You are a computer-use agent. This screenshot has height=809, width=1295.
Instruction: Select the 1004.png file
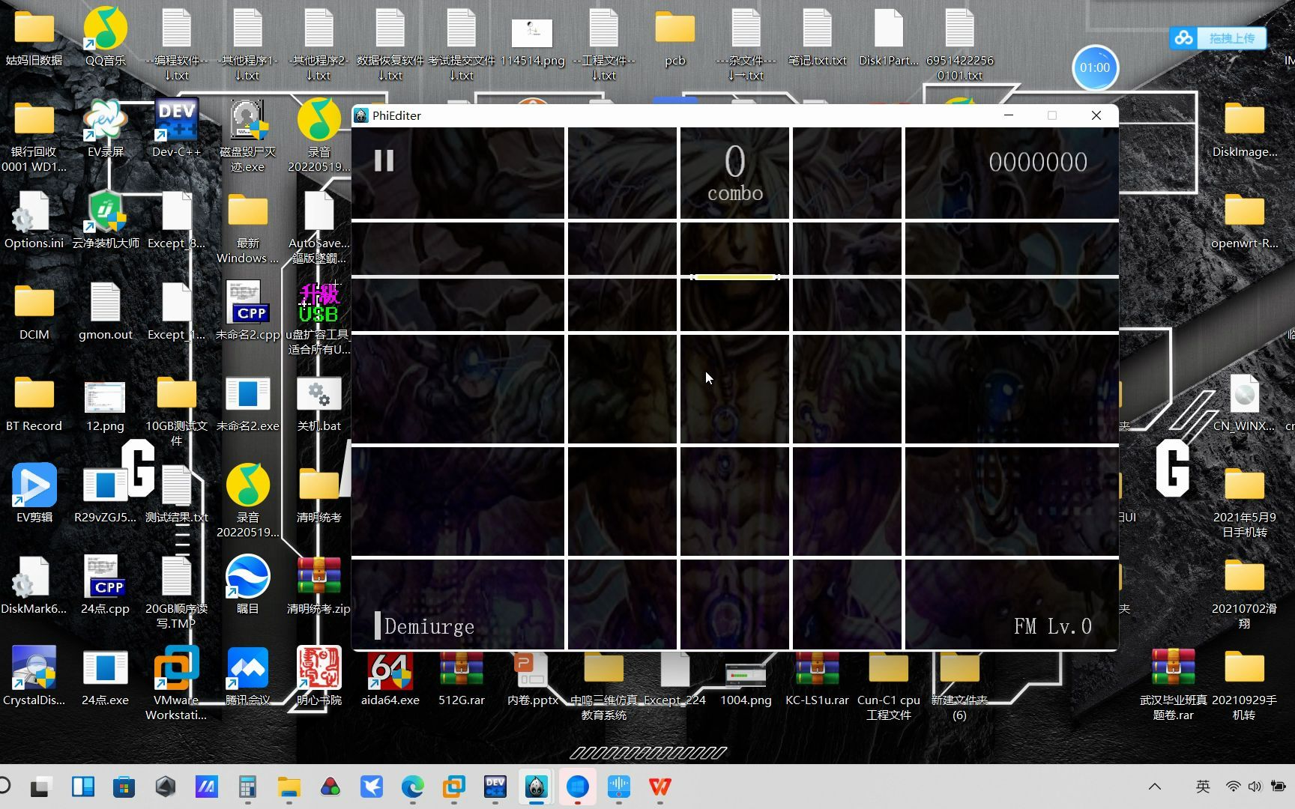[x=746, y=680]
